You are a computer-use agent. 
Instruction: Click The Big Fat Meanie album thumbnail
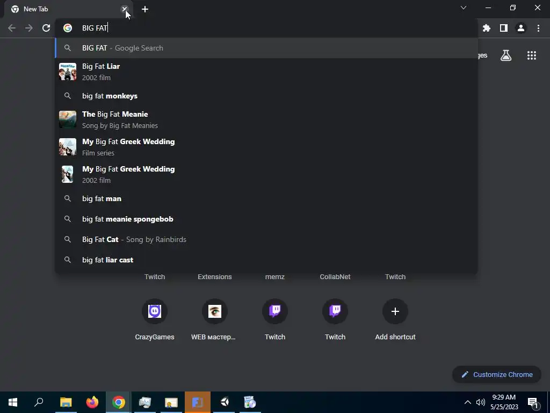click(68, 119)
